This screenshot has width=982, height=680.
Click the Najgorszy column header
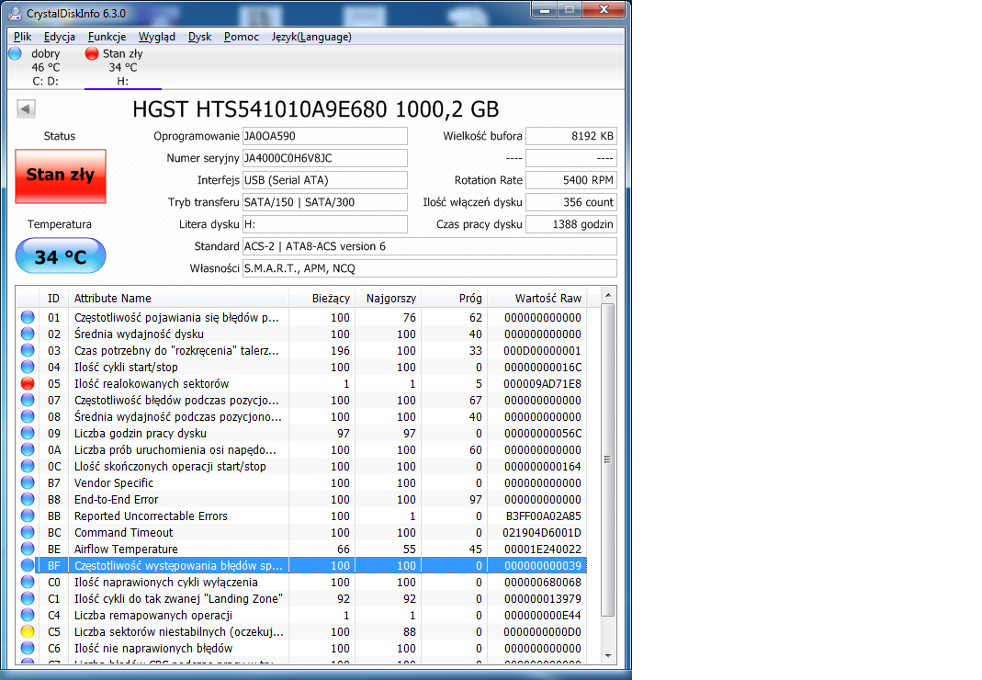click(x=388, y=299)
